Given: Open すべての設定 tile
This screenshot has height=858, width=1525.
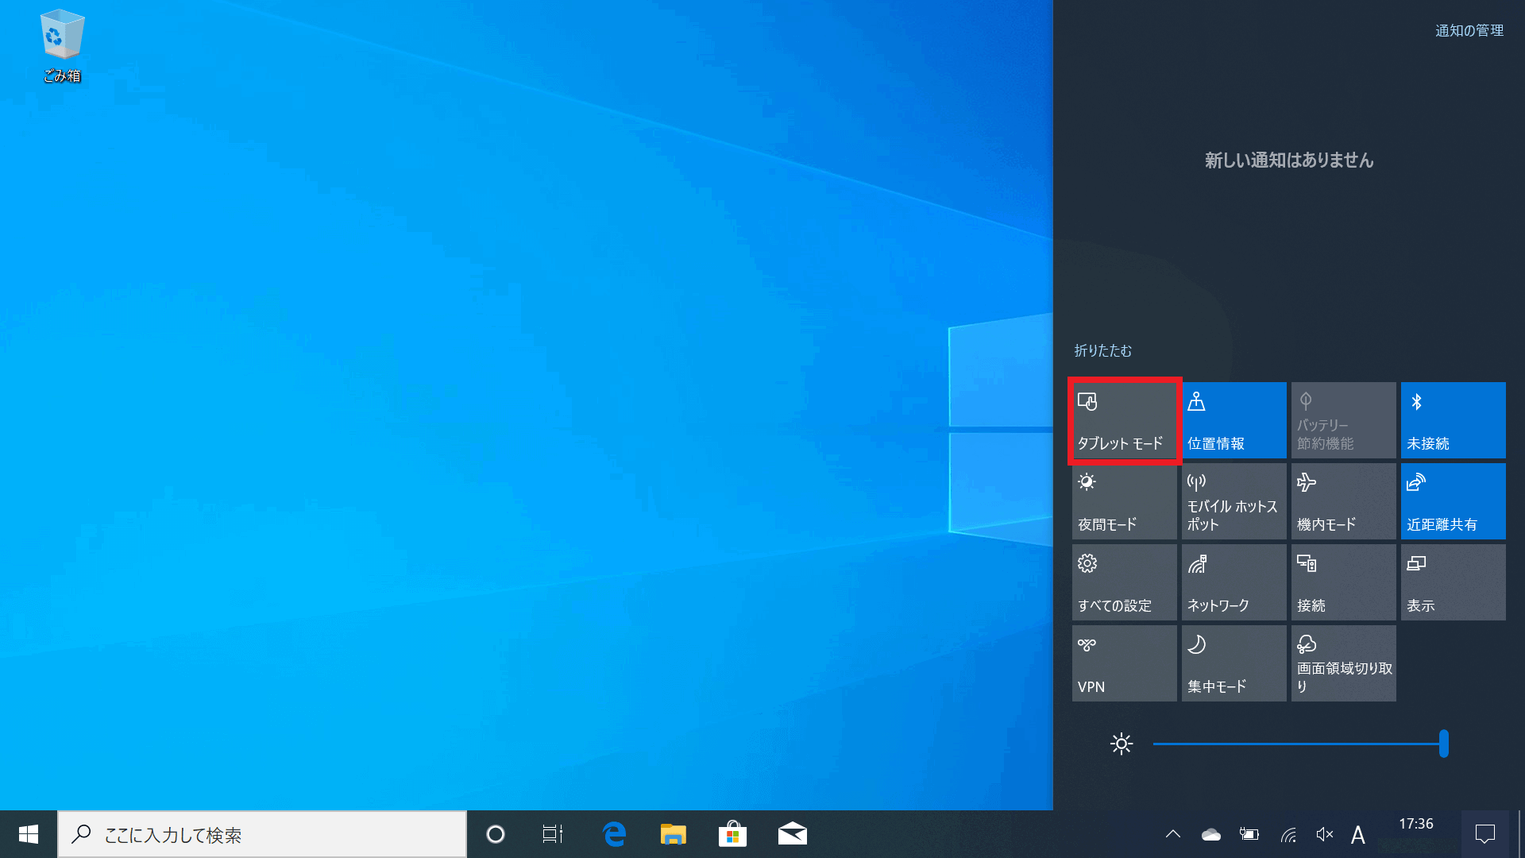Looking at the screenshot, I should [1124, 582].
